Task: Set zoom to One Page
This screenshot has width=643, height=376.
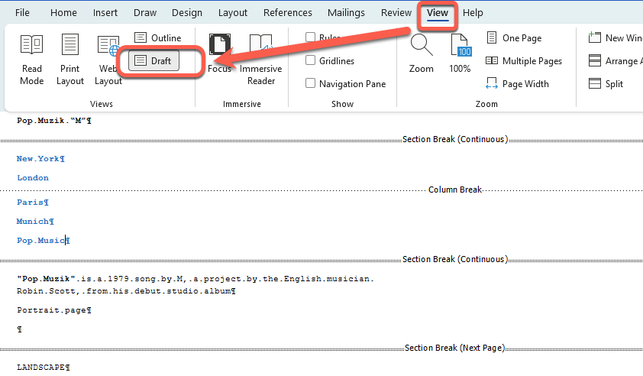Action: coord(514,37)
